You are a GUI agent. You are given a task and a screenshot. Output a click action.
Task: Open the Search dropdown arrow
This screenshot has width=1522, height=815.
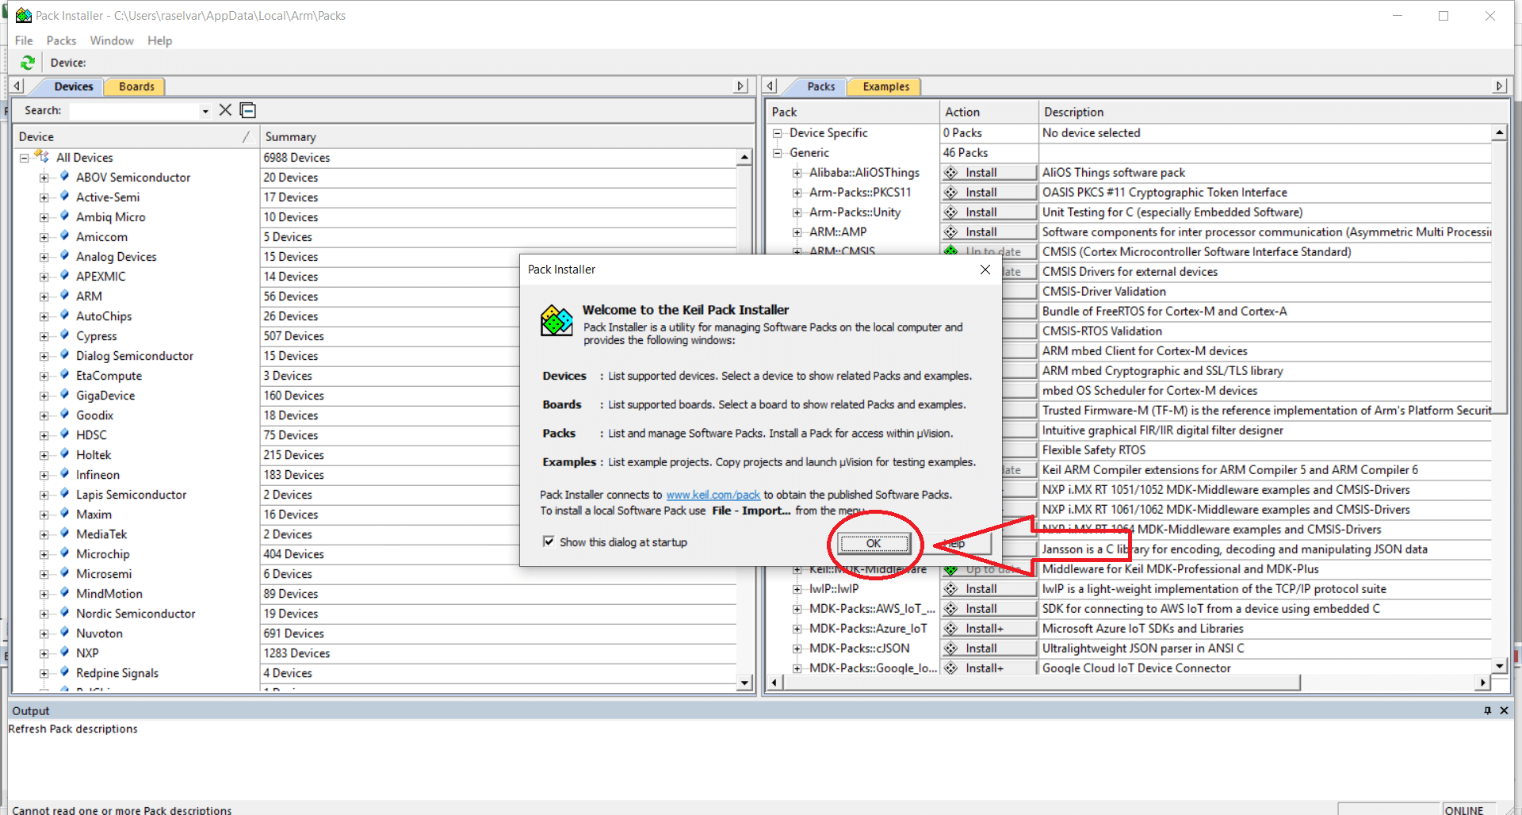click(205, 111)
